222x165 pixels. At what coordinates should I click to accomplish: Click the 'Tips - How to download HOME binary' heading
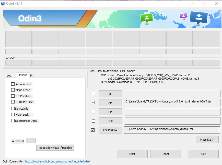tap(112, 71)
